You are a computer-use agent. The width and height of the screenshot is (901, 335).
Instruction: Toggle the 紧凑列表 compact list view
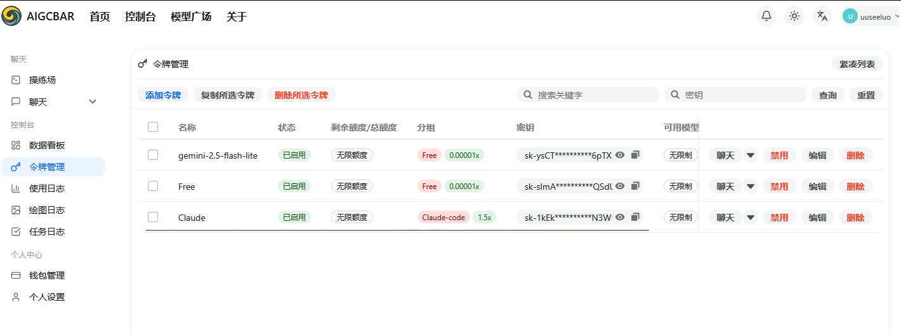[x=857, y=64]
